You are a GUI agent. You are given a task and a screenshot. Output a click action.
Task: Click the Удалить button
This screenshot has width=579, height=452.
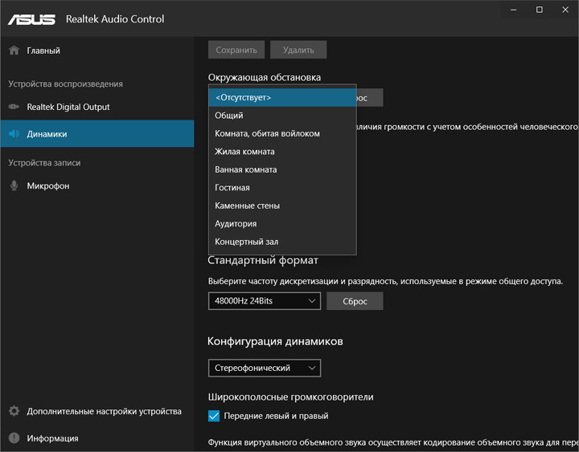[298, 50]
